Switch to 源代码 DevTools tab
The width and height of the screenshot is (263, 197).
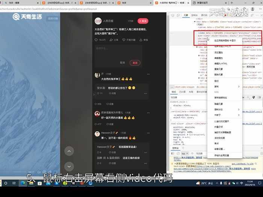click(204, 15)
